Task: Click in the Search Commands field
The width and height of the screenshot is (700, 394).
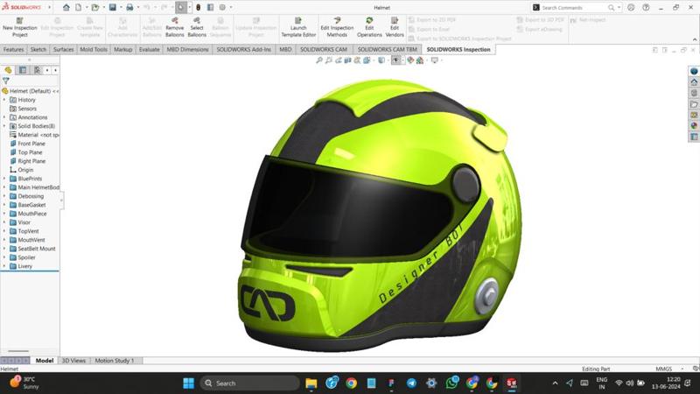Action: (574, 8)
